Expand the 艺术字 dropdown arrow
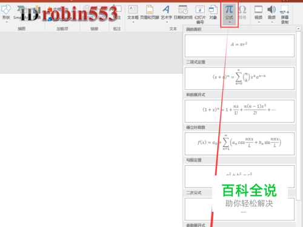 click(167, 22)
